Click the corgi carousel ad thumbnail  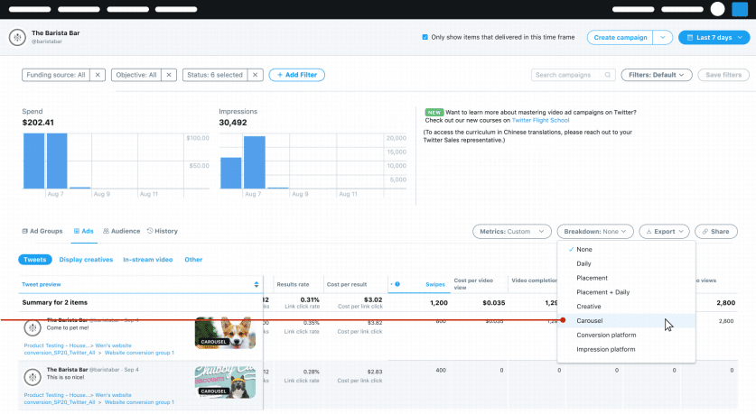tap(225, 333)
